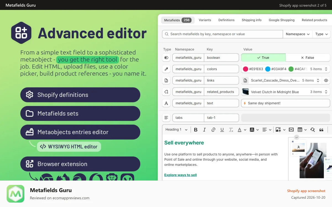
Task: Click the insert media icon in the toolbar
Action: pos(291,130)
